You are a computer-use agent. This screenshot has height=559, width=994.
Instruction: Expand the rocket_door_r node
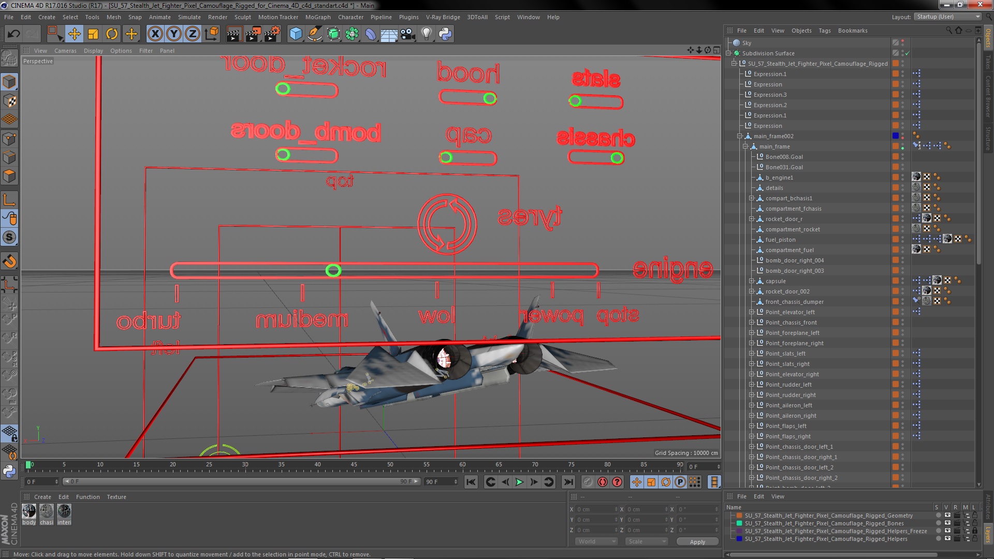tap(752, 219)
